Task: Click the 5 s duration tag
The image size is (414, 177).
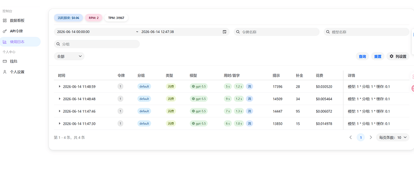Action: coord(228,86)
